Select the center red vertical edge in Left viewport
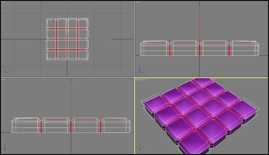 point(71,127)
